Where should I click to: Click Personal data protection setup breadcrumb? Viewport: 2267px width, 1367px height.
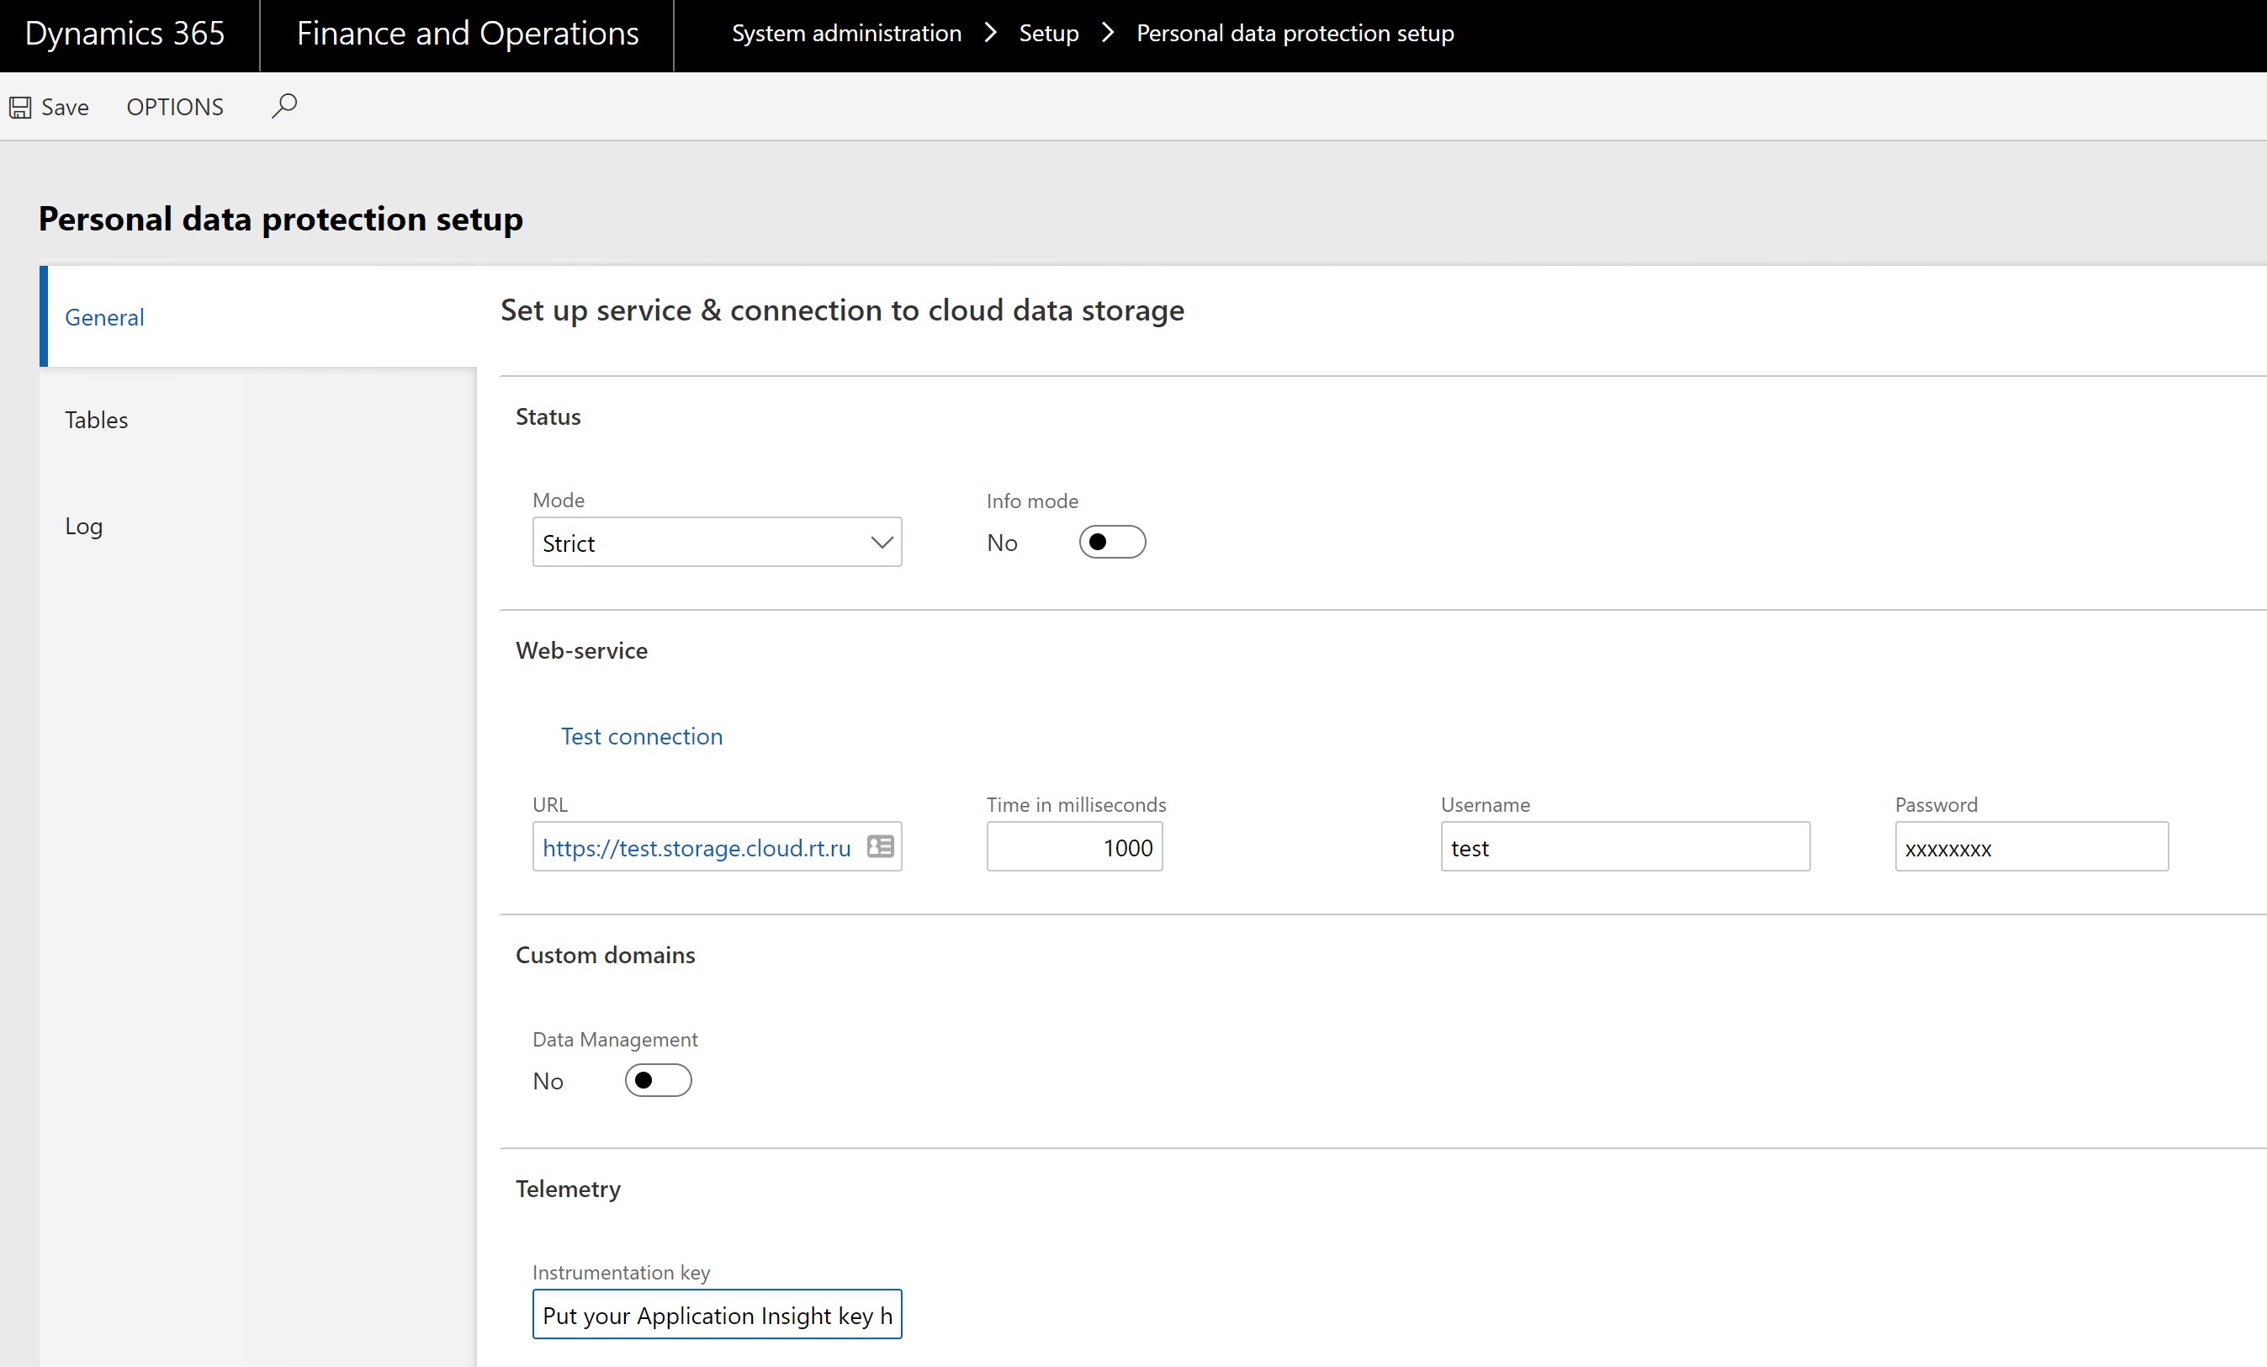coord(1295,33)
